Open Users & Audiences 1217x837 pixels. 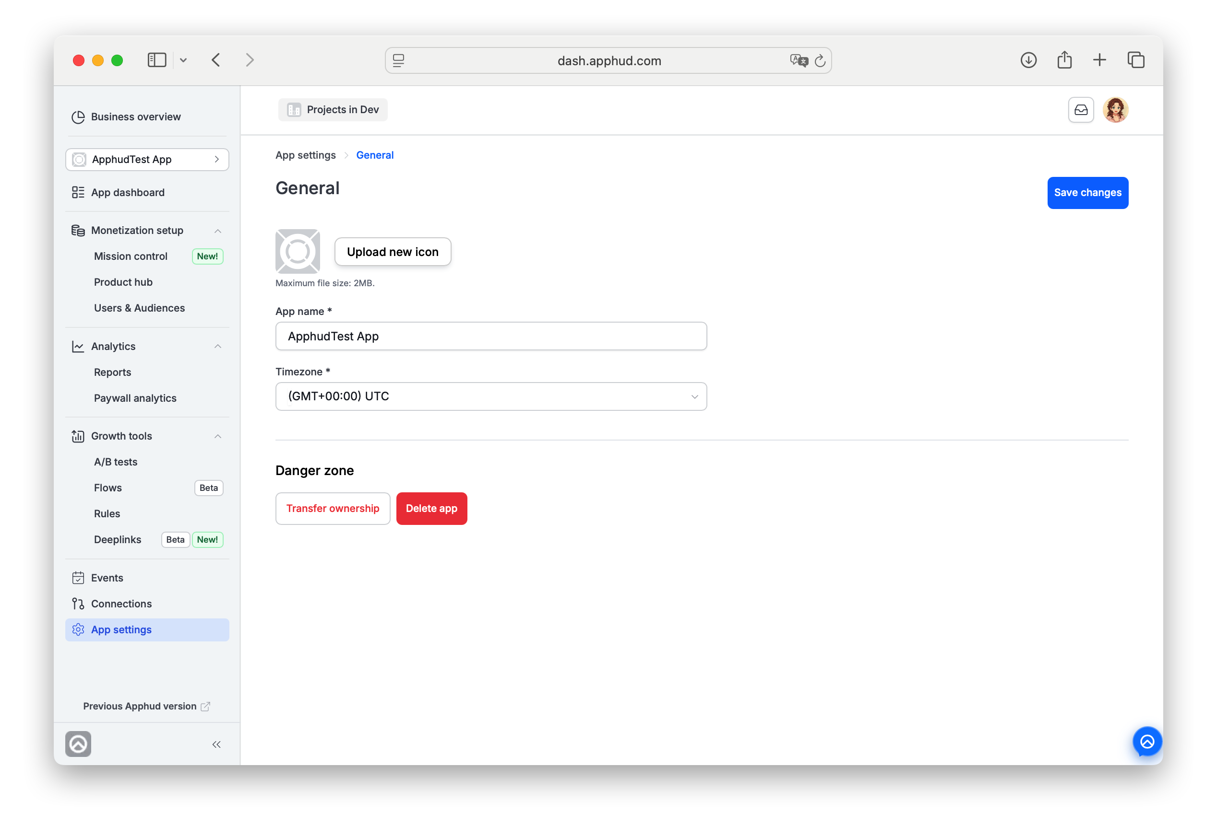(140, 308)
